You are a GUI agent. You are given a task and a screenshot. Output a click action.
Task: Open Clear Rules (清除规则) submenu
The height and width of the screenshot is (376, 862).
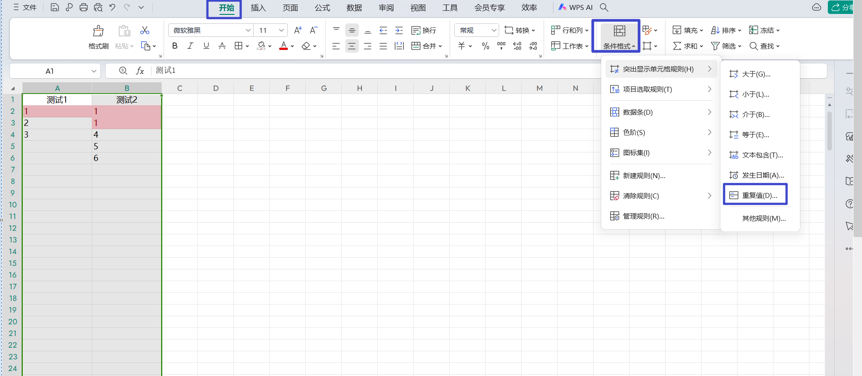pyautogui.click(x=661, y=196)
